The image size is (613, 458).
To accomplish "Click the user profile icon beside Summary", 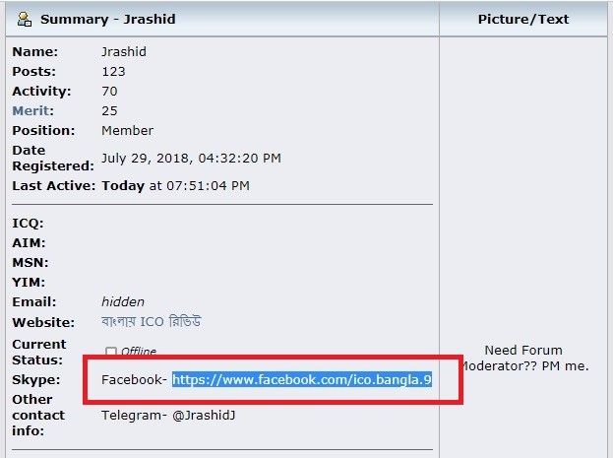I will (25, 19).
